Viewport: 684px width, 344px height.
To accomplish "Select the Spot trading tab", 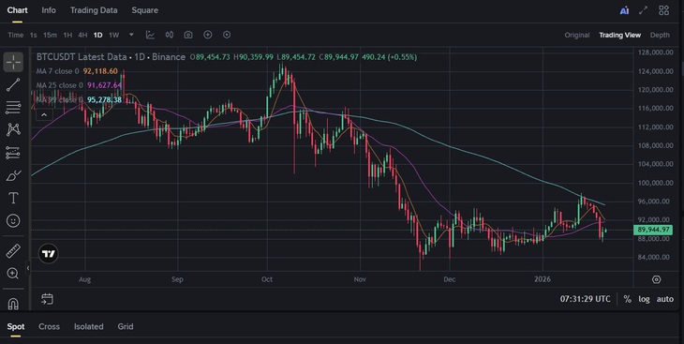I will [16, 326].
